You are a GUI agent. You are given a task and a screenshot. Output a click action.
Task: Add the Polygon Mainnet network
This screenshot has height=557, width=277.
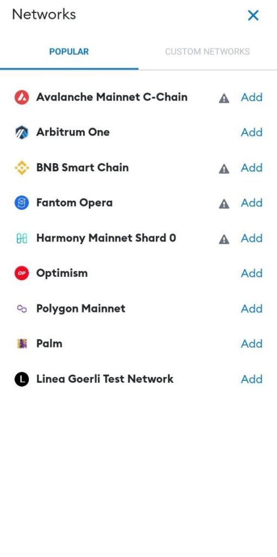point(252,309)
